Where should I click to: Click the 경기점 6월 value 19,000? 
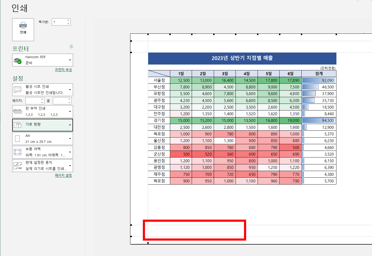pyautogui.click(x=290, y=121)
